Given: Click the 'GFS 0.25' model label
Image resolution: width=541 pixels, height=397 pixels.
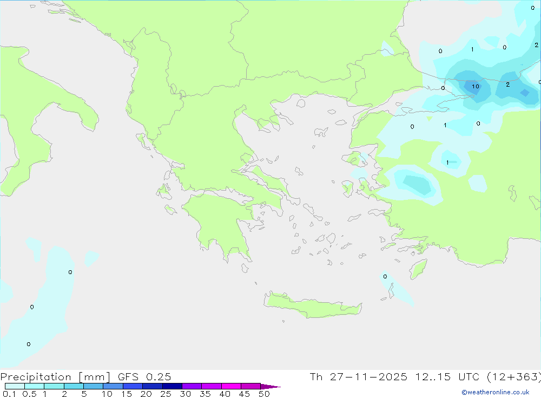Looking at the screenshot, I should [x=144, y=377].
